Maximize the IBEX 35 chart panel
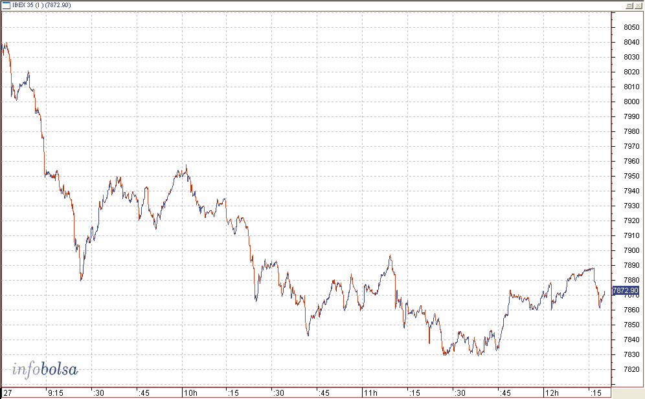This screenshot has width=645, height=399. coord(629,5)
